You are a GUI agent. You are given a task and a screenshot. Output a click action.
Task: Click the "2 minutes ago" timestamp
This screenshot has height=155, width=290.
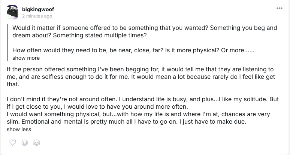coord(37,16)
